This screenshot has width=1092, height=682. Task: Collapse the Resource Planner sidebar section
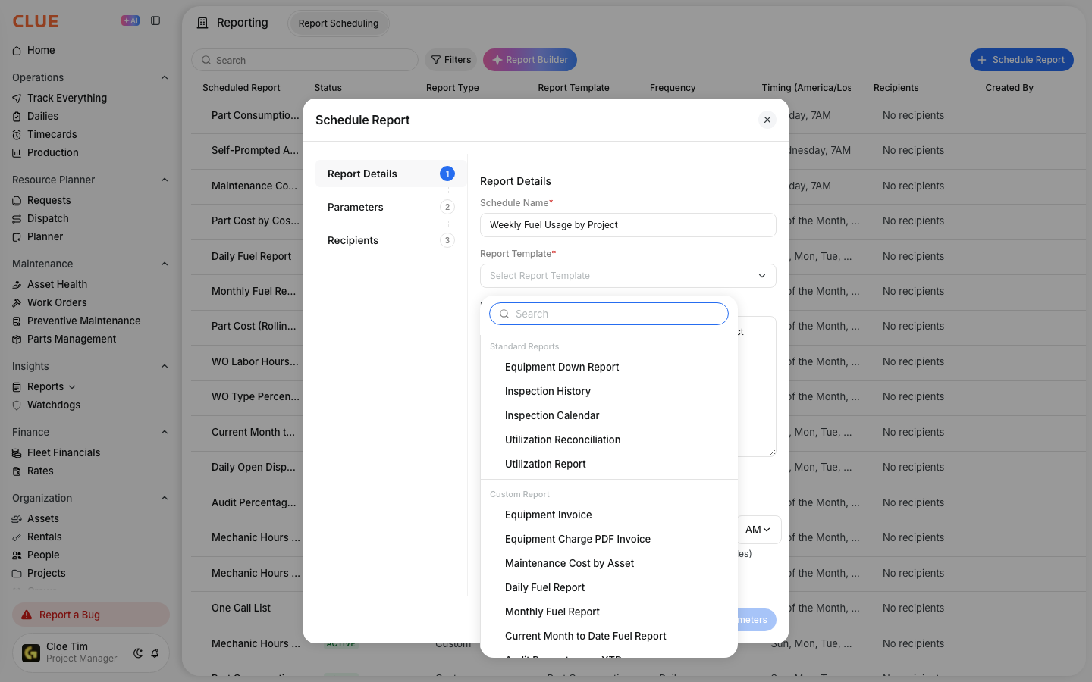click(165, 180)
